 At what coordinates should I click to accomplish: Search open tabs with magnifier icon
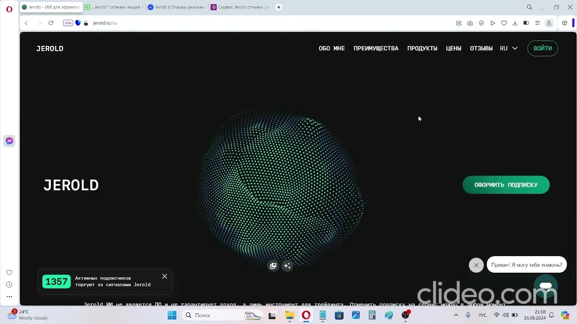click(x=530, y=7)
